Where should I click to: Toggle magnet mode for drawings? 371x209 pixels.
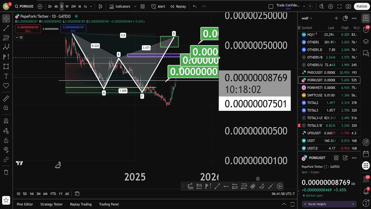point(6,121)
